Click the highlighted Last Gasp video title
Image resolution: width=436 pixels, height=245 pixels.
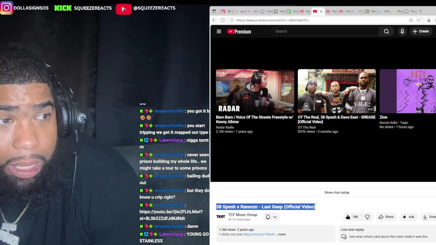265,207
